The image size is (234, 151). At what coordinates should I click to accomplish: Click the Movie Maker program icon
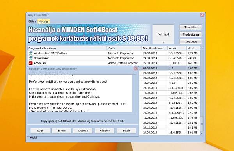[x=30, y=58]
